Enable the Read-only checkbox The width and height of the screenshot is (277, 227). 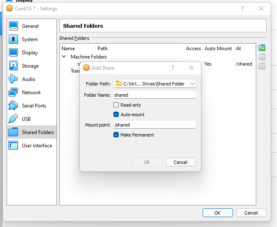116,105
